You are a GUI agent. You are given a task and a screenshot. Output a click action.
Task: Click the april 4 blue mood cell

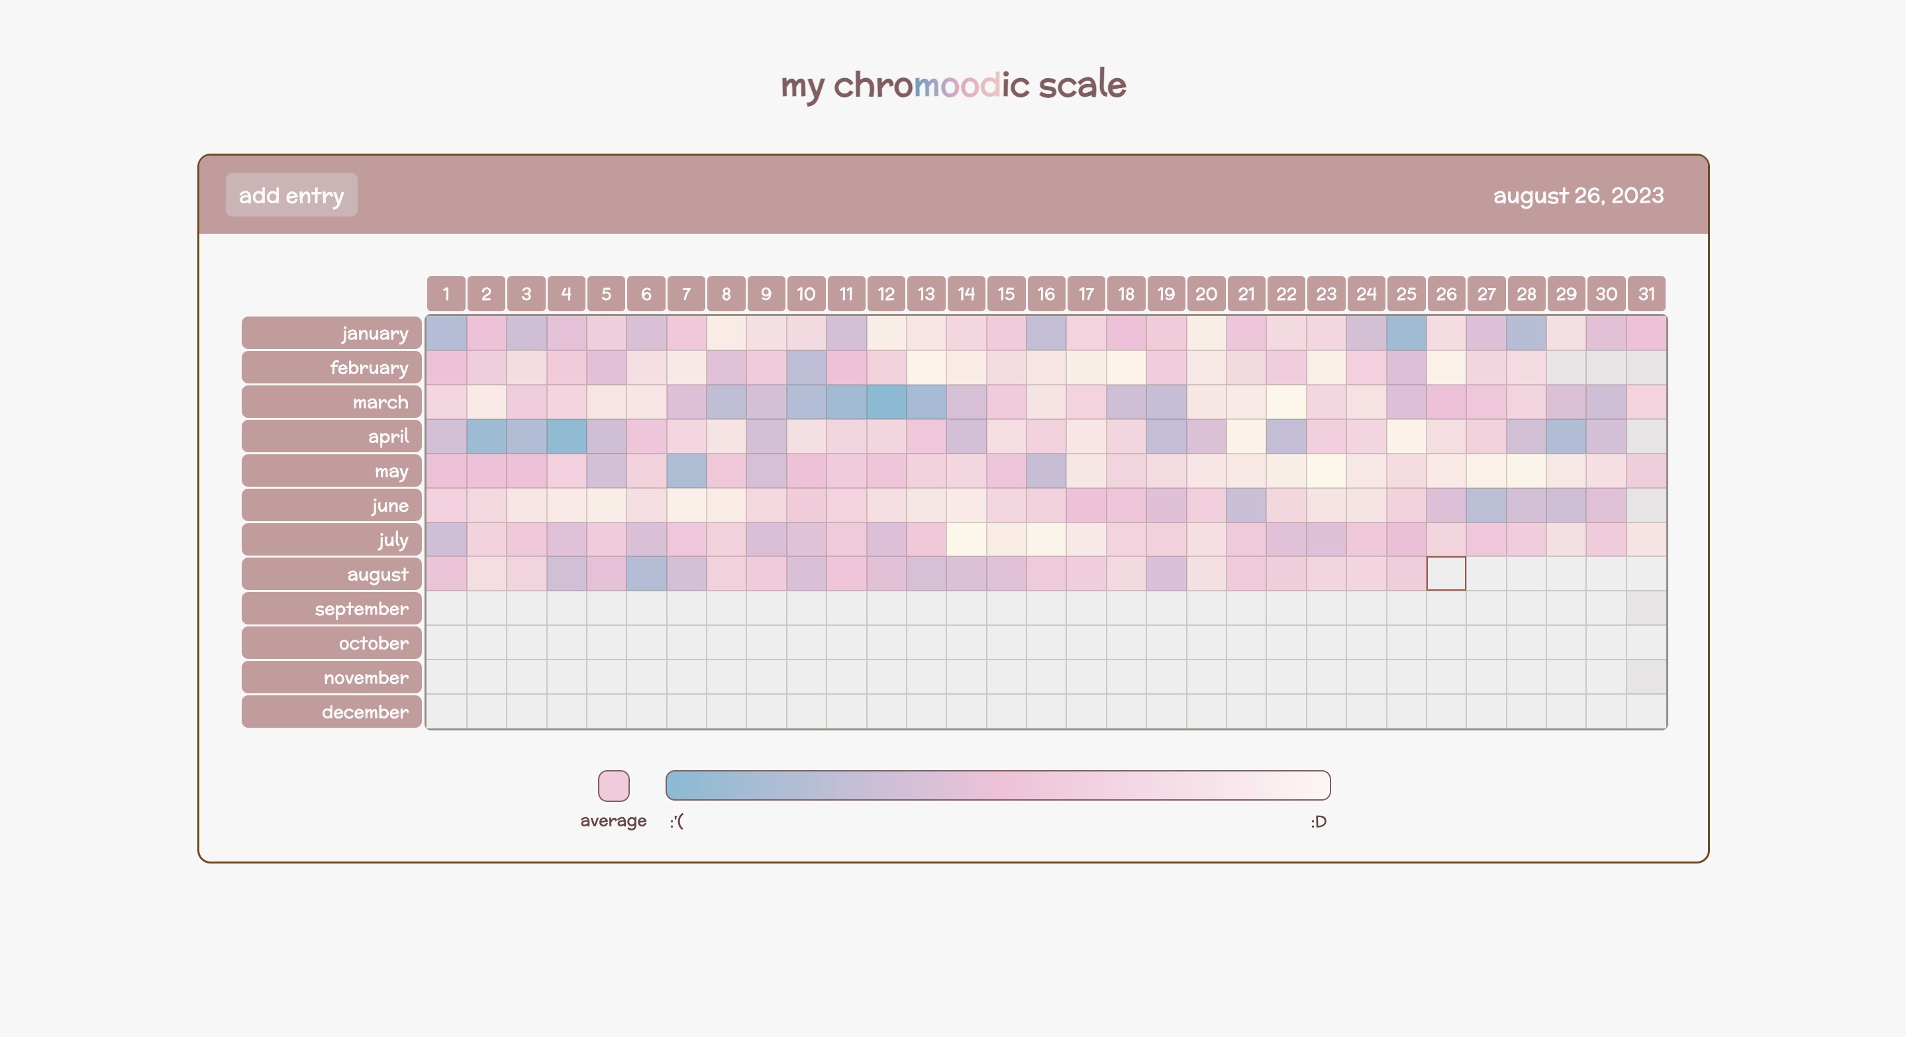point(567,436)
